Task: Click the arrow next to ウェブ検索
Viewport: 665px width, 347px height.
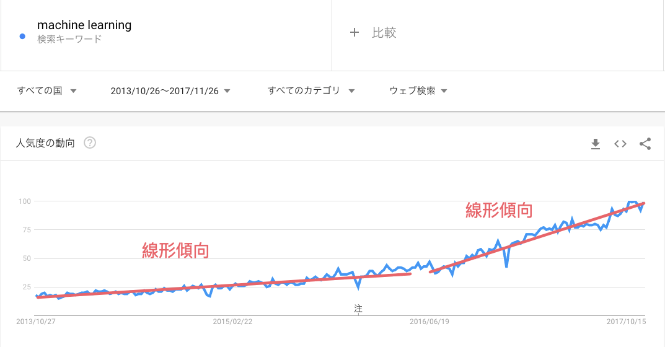Action: (444, 91)
